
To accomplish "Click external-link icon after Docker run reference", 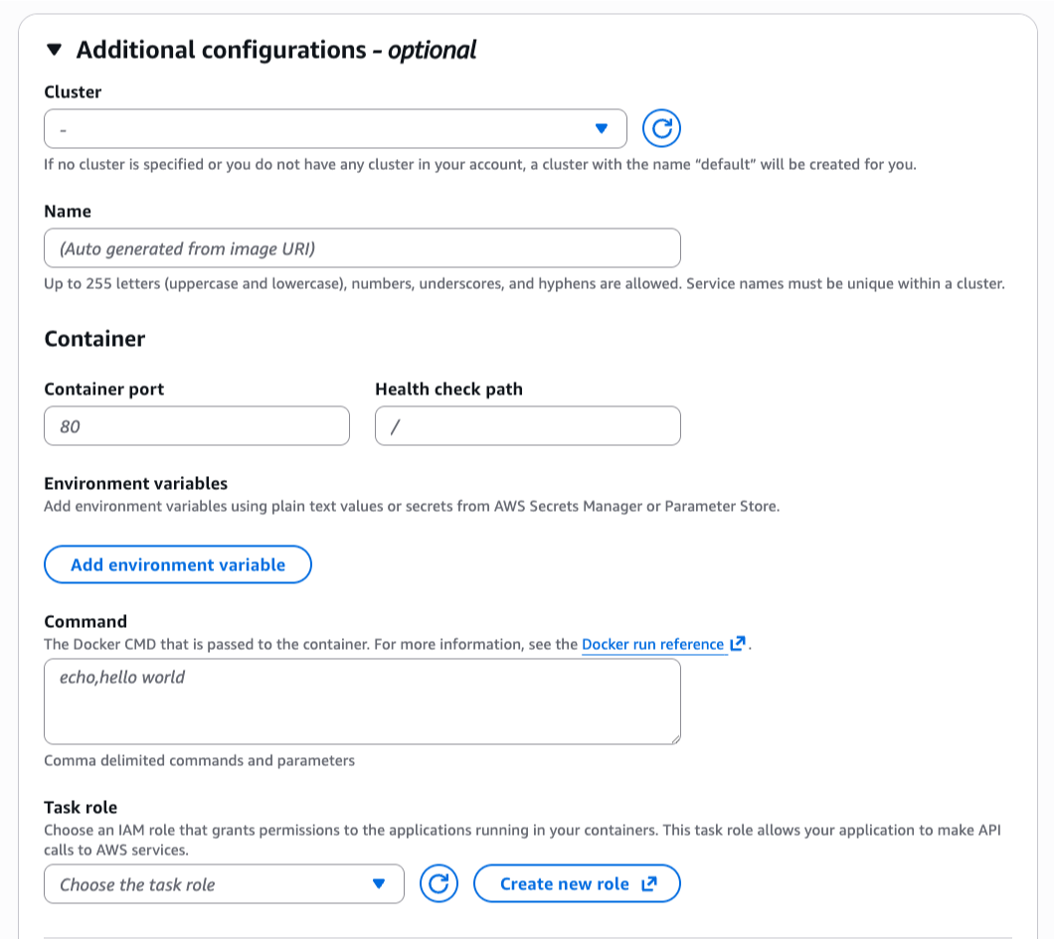I will click(737, 644).
